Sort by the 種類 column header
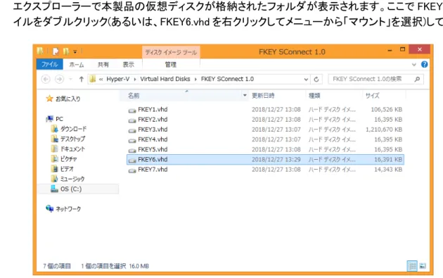 tap(314, 96)
